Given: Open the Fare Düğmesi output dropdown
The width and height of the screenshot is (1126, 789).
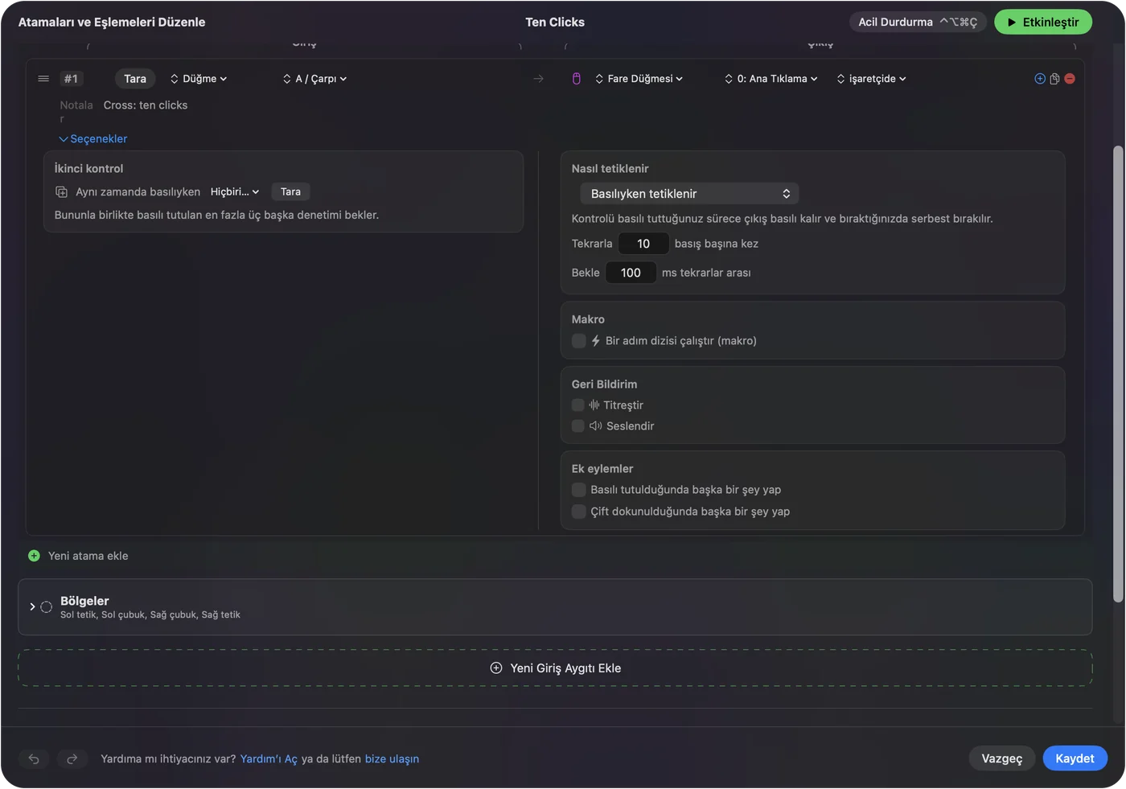Looking at the screenshot, I should click(x=639, y=79).
